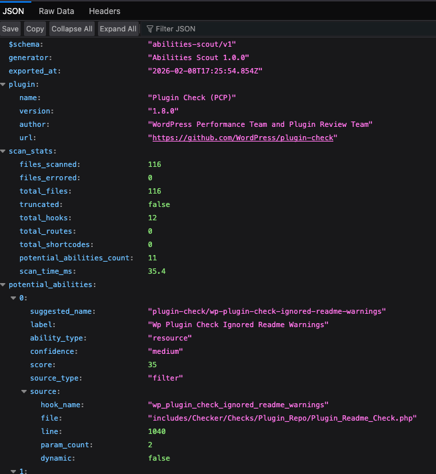Click the potential_abilities_count value 11

point(153,258)
